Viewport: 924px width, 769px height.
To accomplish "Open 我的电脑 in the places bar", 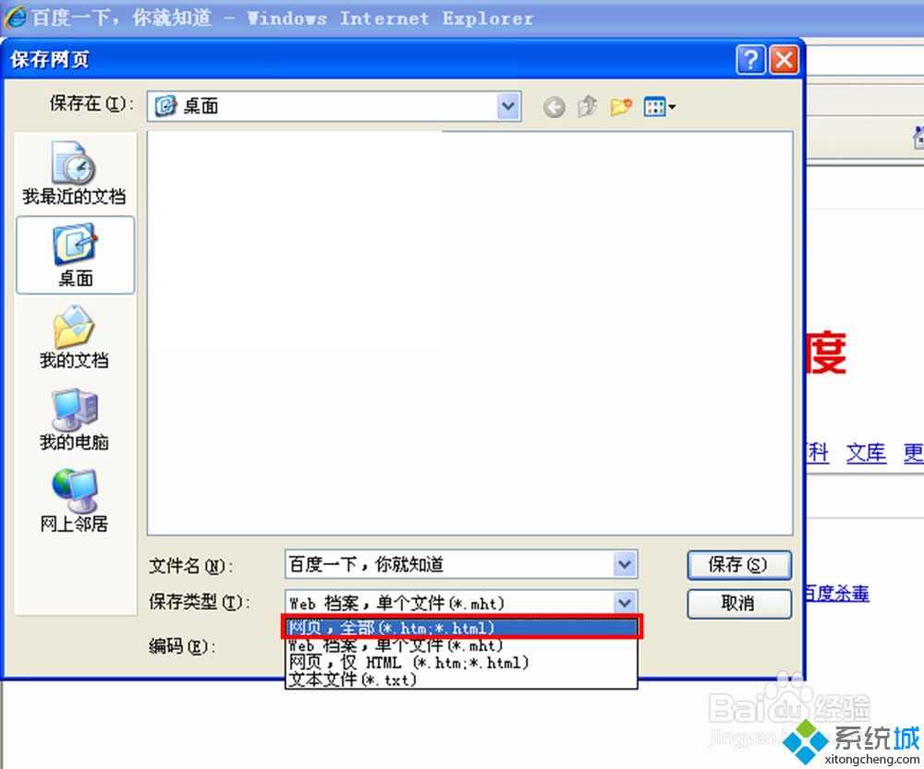I will (x=74, y=419).
